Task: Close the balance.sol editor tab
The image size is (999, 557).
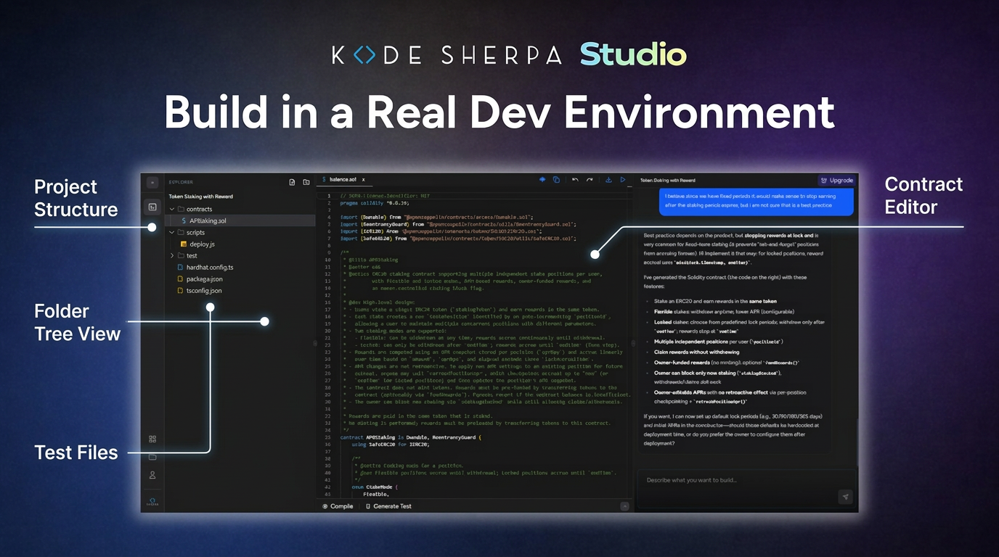Action: (363, 180)
